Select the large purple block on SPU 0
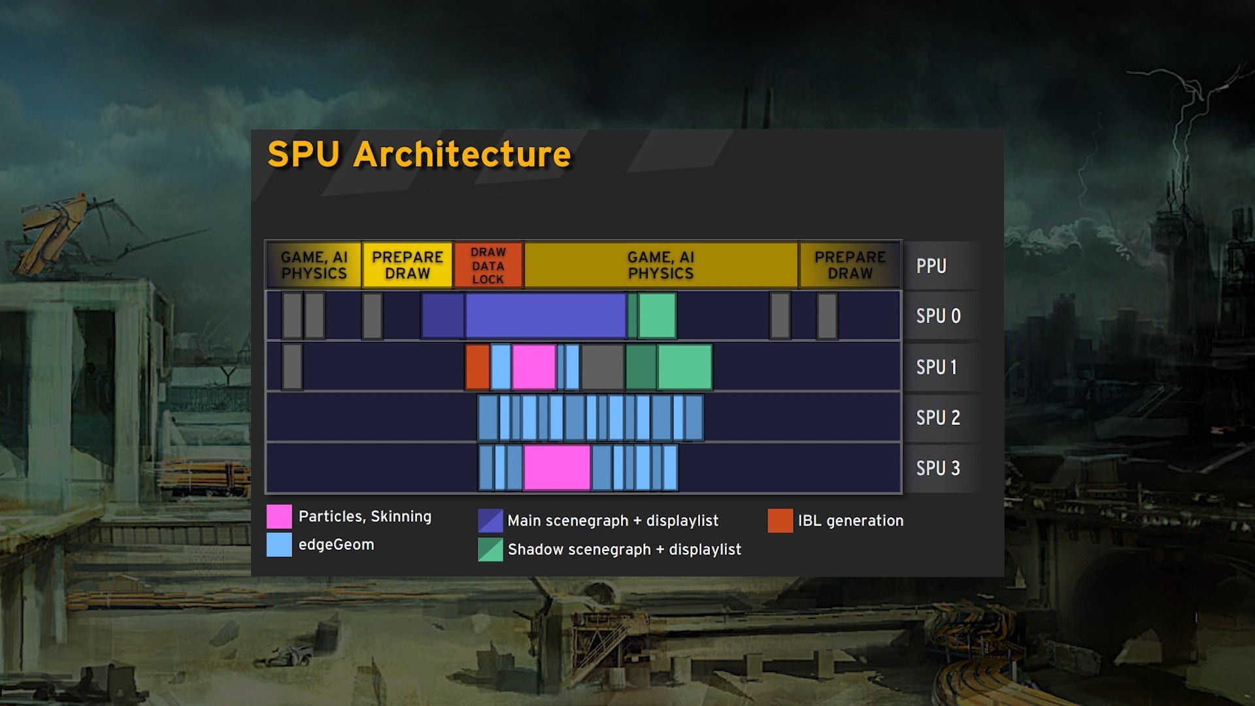This screenshot has width=1255, height=706. (x=545, y=316)
